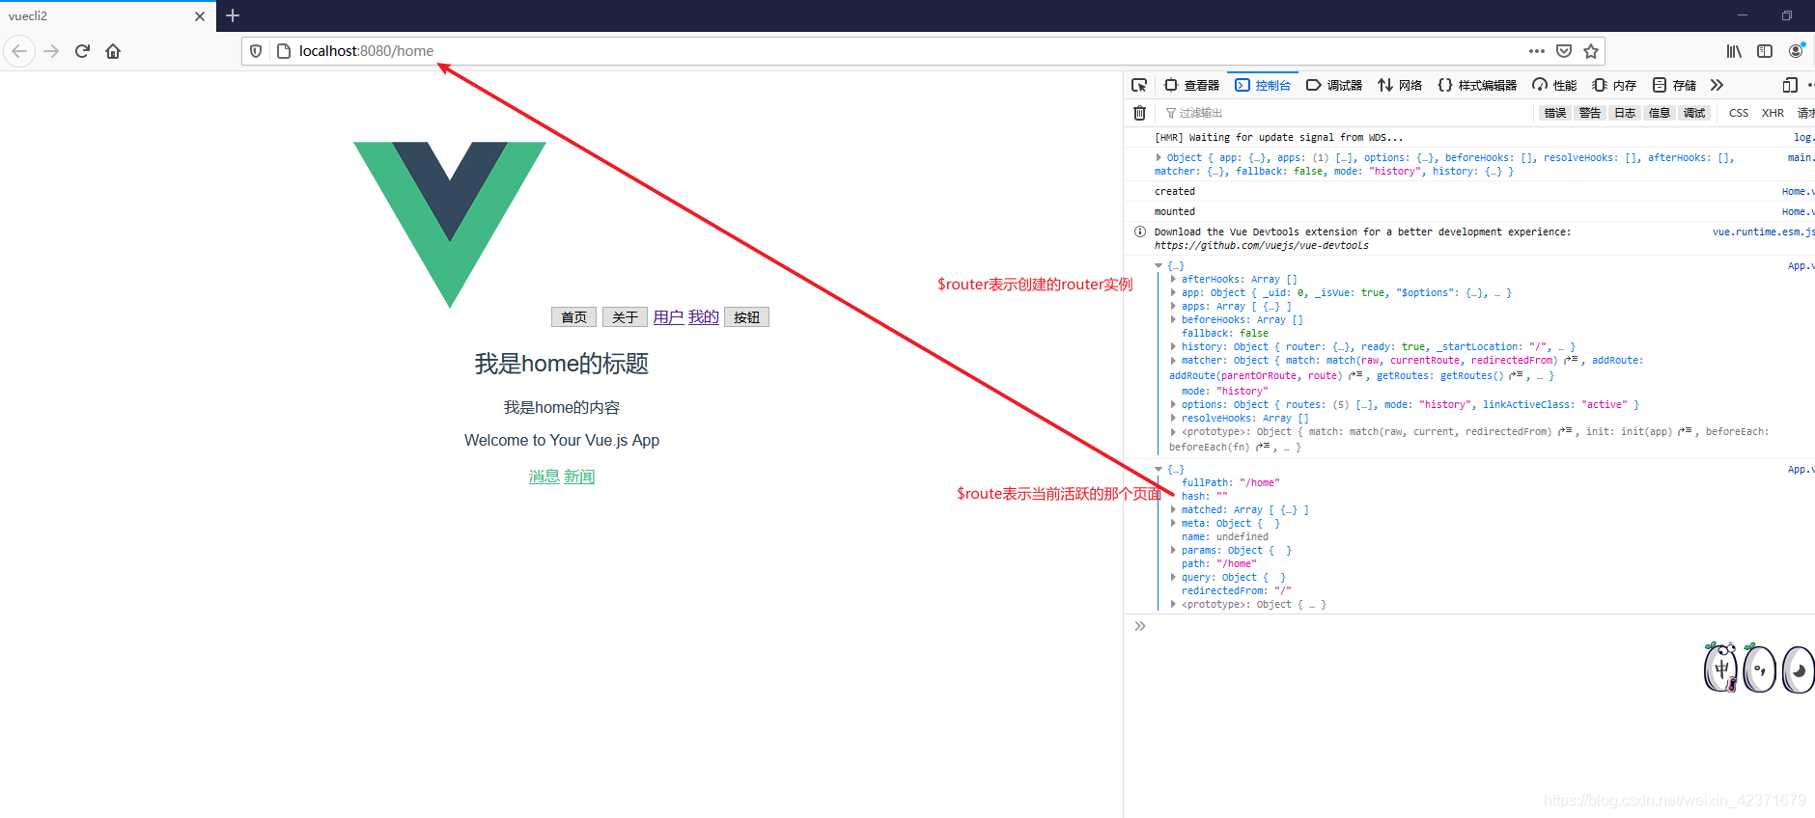The height and width of the screenshot is (818, 1815).
Task: Toggle responsive design mode icon
Action: (x=1790, y=85)
